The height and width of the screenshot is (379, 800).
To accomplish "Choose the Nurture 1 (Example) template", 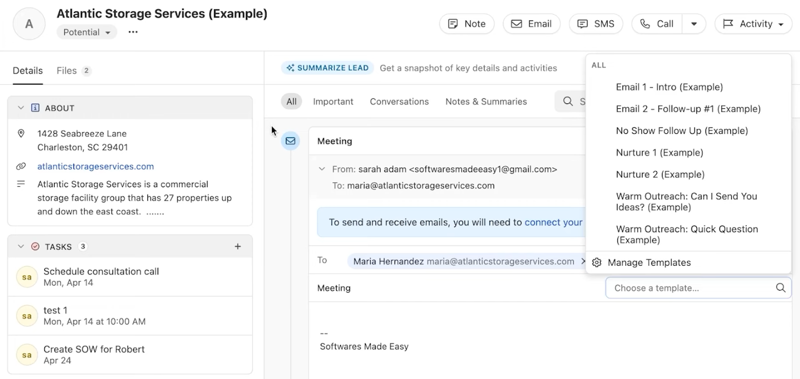I will (659, 153).
